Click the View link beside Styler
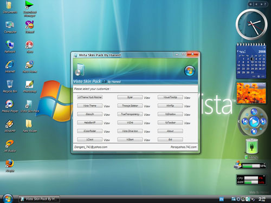Image resolution: width=271 pixels, height=203 pixels. (x=147, y=98)
